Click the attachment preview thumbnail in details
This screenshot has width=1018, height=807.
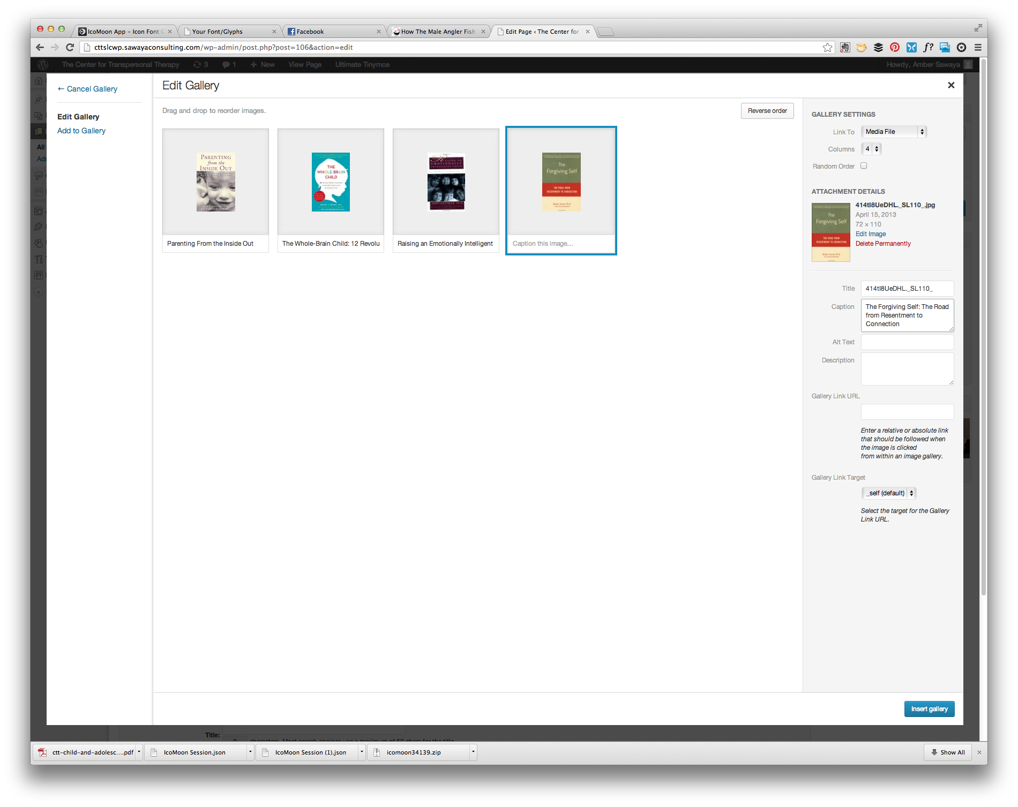pos(830,232)
